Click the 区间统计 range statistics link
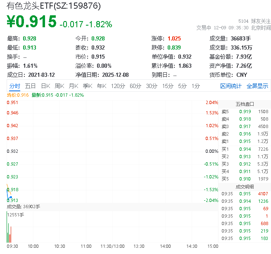The width and height of the screenshot is (271, 254). coord(231,86)
